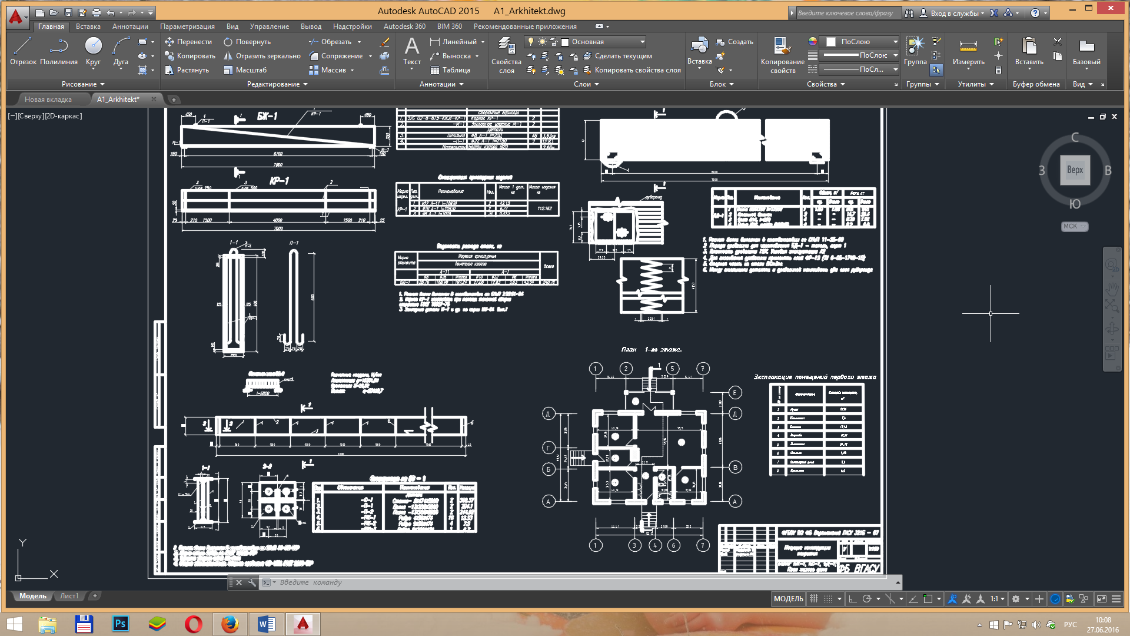
Task: Expand the Утилиты panel
Action: click(x=975, y=84)
